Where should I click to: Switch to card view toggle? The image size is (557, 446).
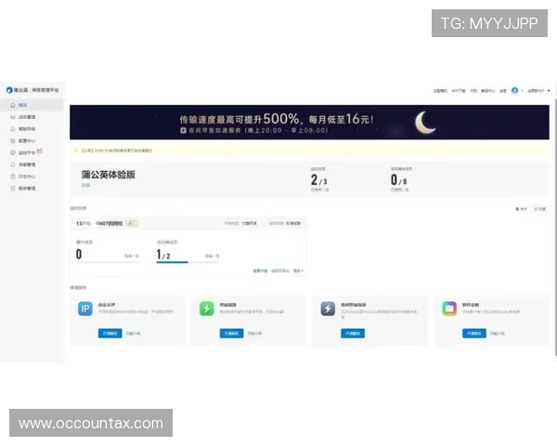[521, 209]
